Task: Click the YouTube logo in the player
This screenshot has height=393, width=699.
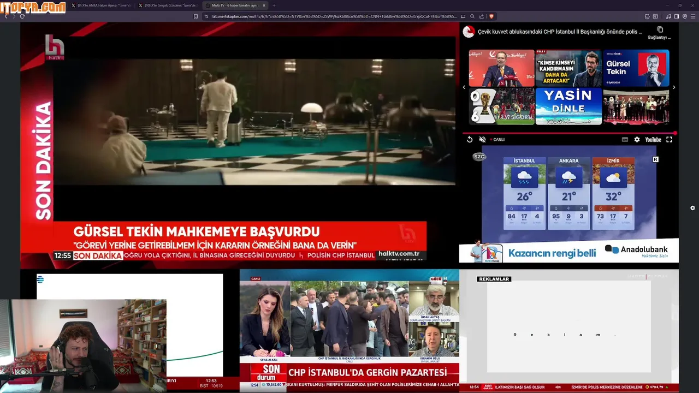Action: [653, 140]
